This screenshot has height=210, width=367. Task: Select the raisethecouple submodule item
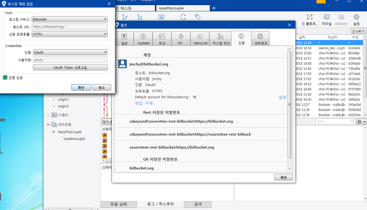(x=74, y=139)
